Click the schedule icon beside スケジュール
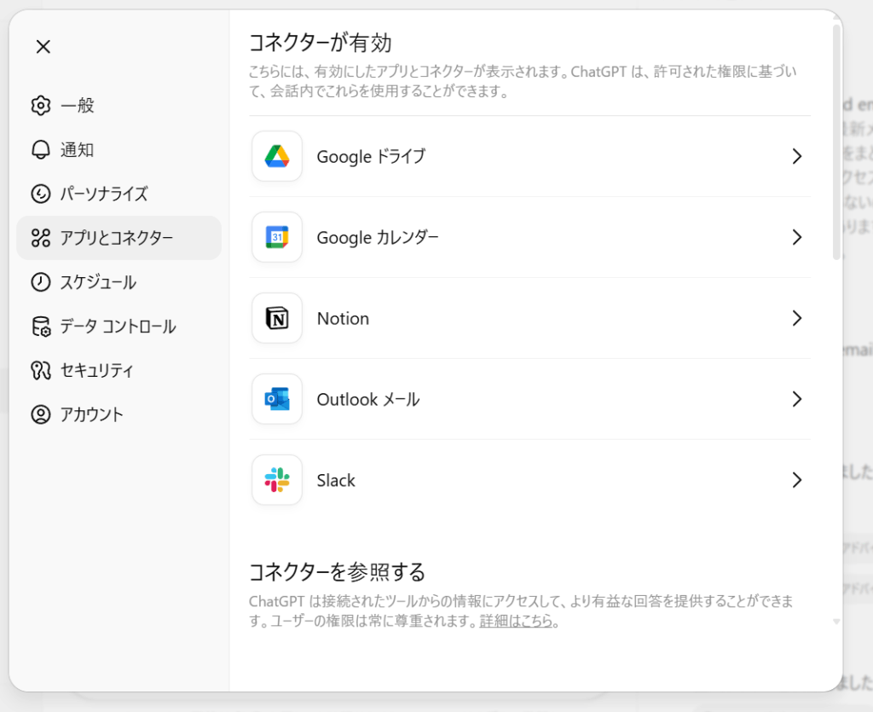873x712 pixels. (41, 282)
